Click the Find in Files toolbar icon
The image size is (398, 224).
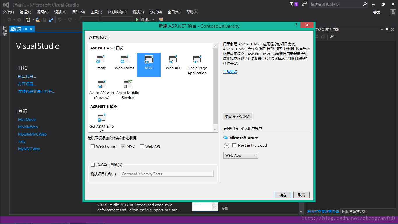click(x=161, y=20)
